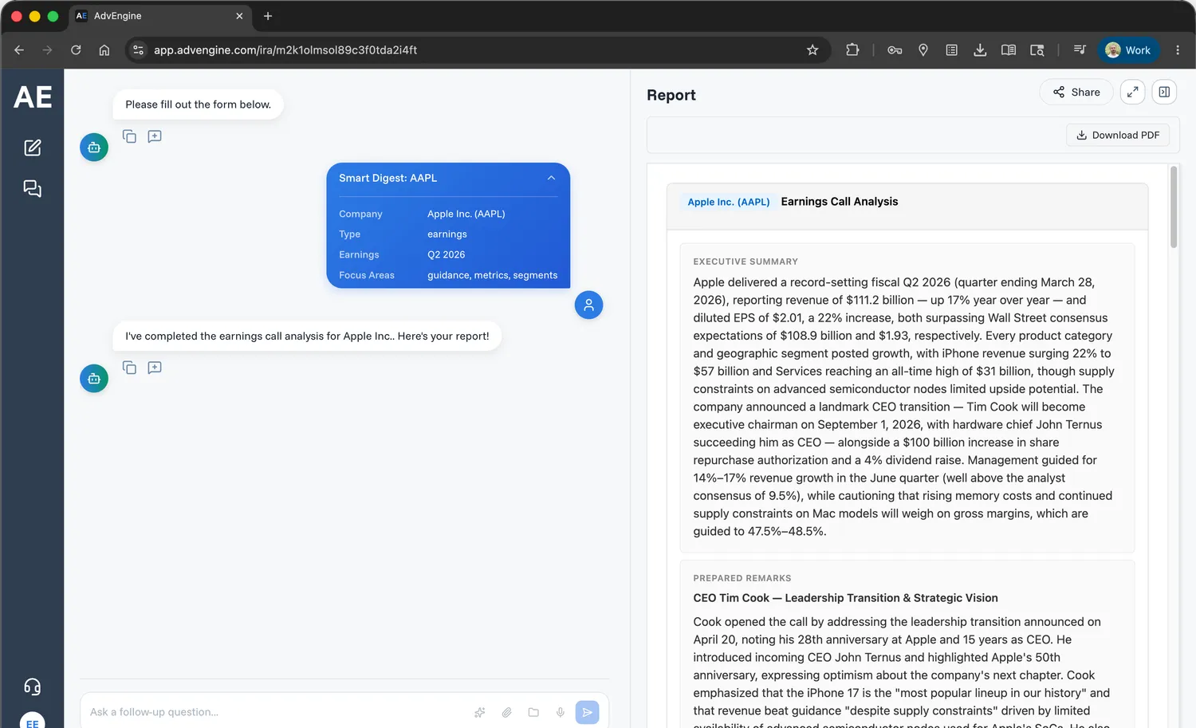
Task: Toggle the report side panel layout
Action: [x=1164, y=92]
